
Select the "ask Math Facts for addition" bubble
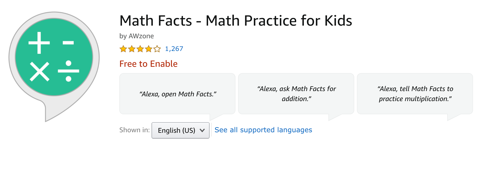click(x=296, y=94)
